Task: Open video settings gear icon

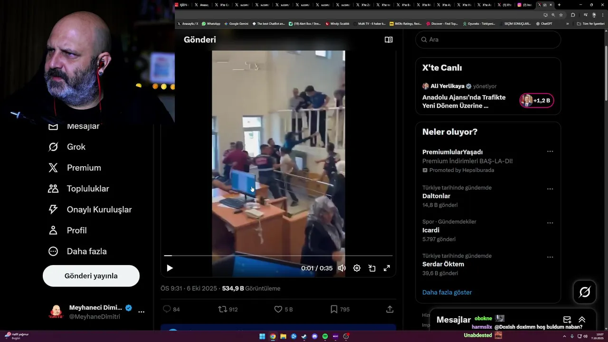Action: click(357, 268)
